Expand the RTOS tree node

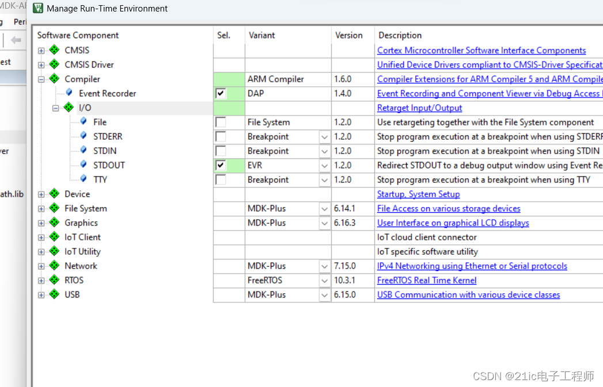[41, 281]
